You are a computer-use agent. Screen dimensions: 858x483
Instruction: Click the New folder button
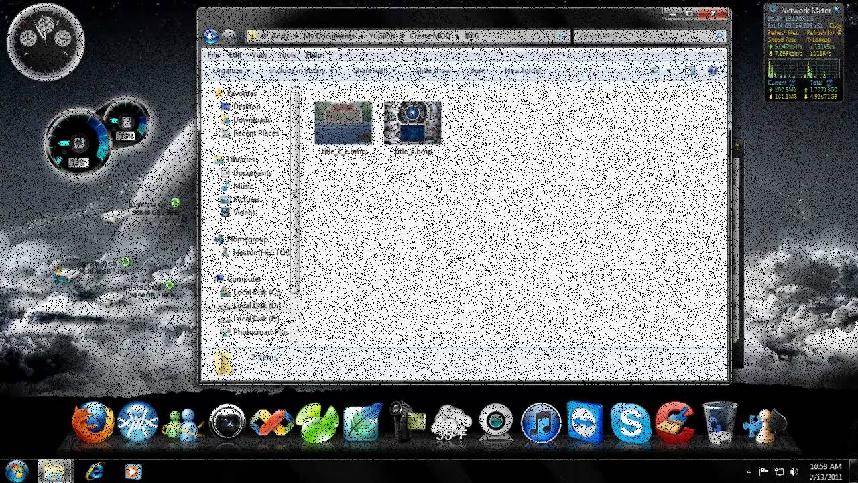[x=522, y=70]
